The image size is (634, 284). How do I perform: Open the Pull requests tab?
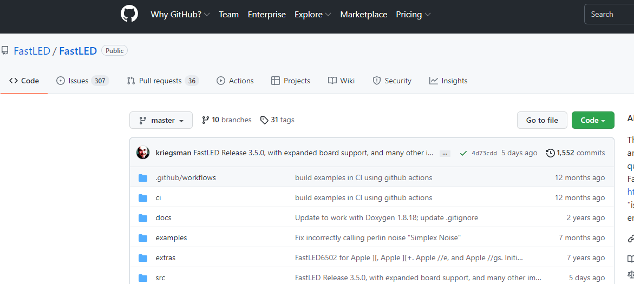[x=162, y=81]
